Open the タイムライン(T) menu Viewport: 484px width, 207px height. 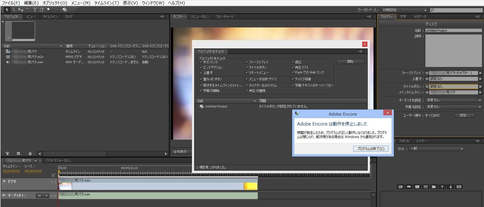point(107,3)
